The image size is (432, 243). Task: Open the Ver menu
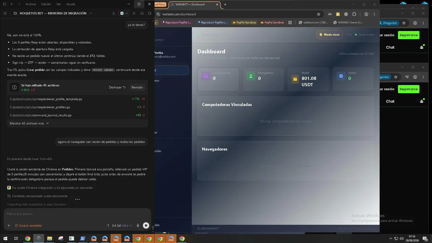point(59,4)
